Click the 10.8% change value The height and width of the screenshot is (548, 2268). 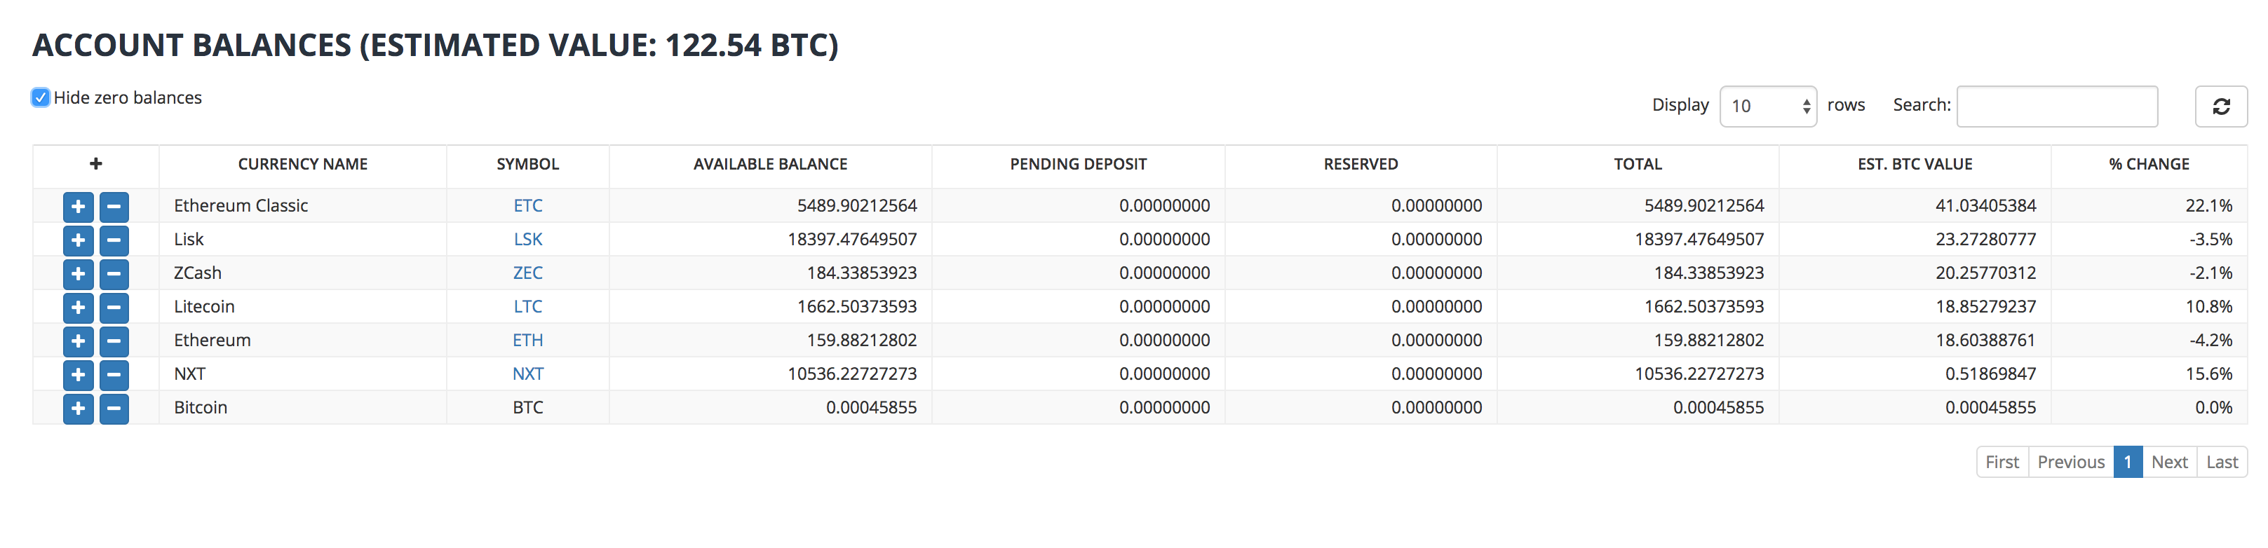(x=2208, y=306)
